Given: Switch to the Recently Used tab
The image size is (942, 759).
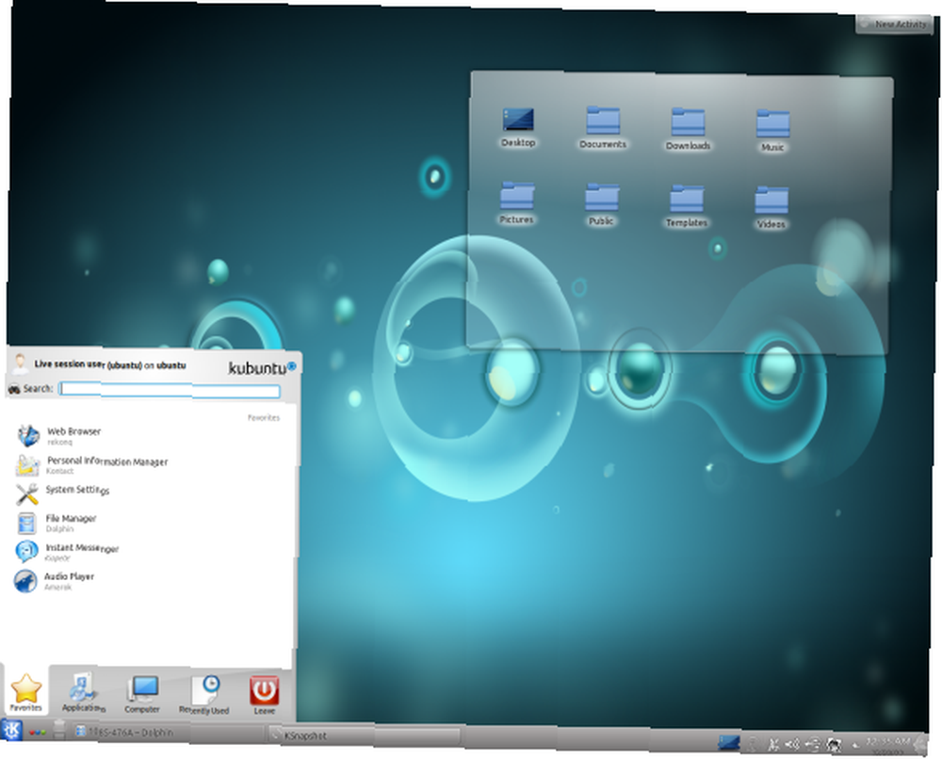Looking at the screenshot, I should pos(204,695).
